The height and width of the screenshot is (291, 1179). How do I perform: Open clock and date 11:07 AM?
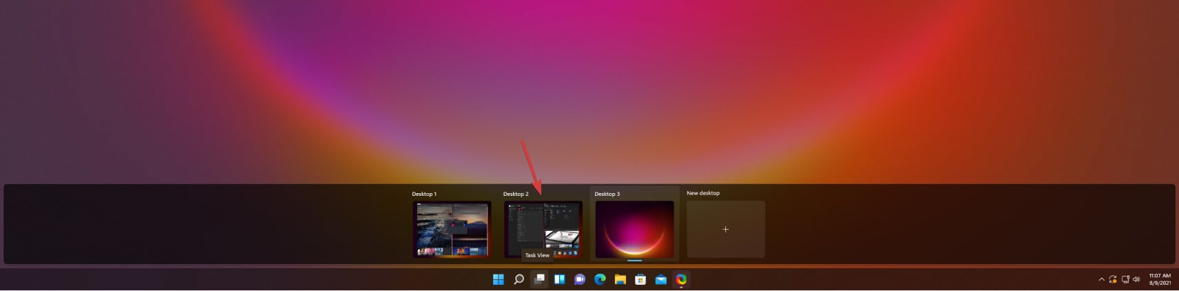coord(1160,279)
